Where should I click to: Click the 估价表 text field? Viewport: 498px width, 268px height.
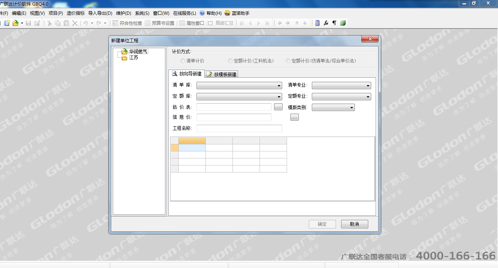coord(234,107)
